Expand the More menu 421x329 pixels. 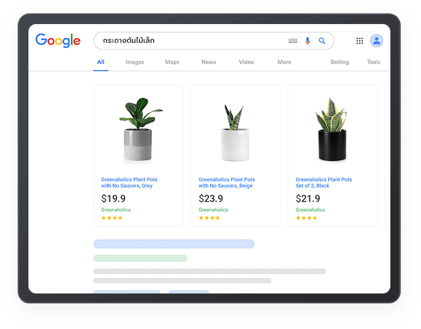point(284,62)
